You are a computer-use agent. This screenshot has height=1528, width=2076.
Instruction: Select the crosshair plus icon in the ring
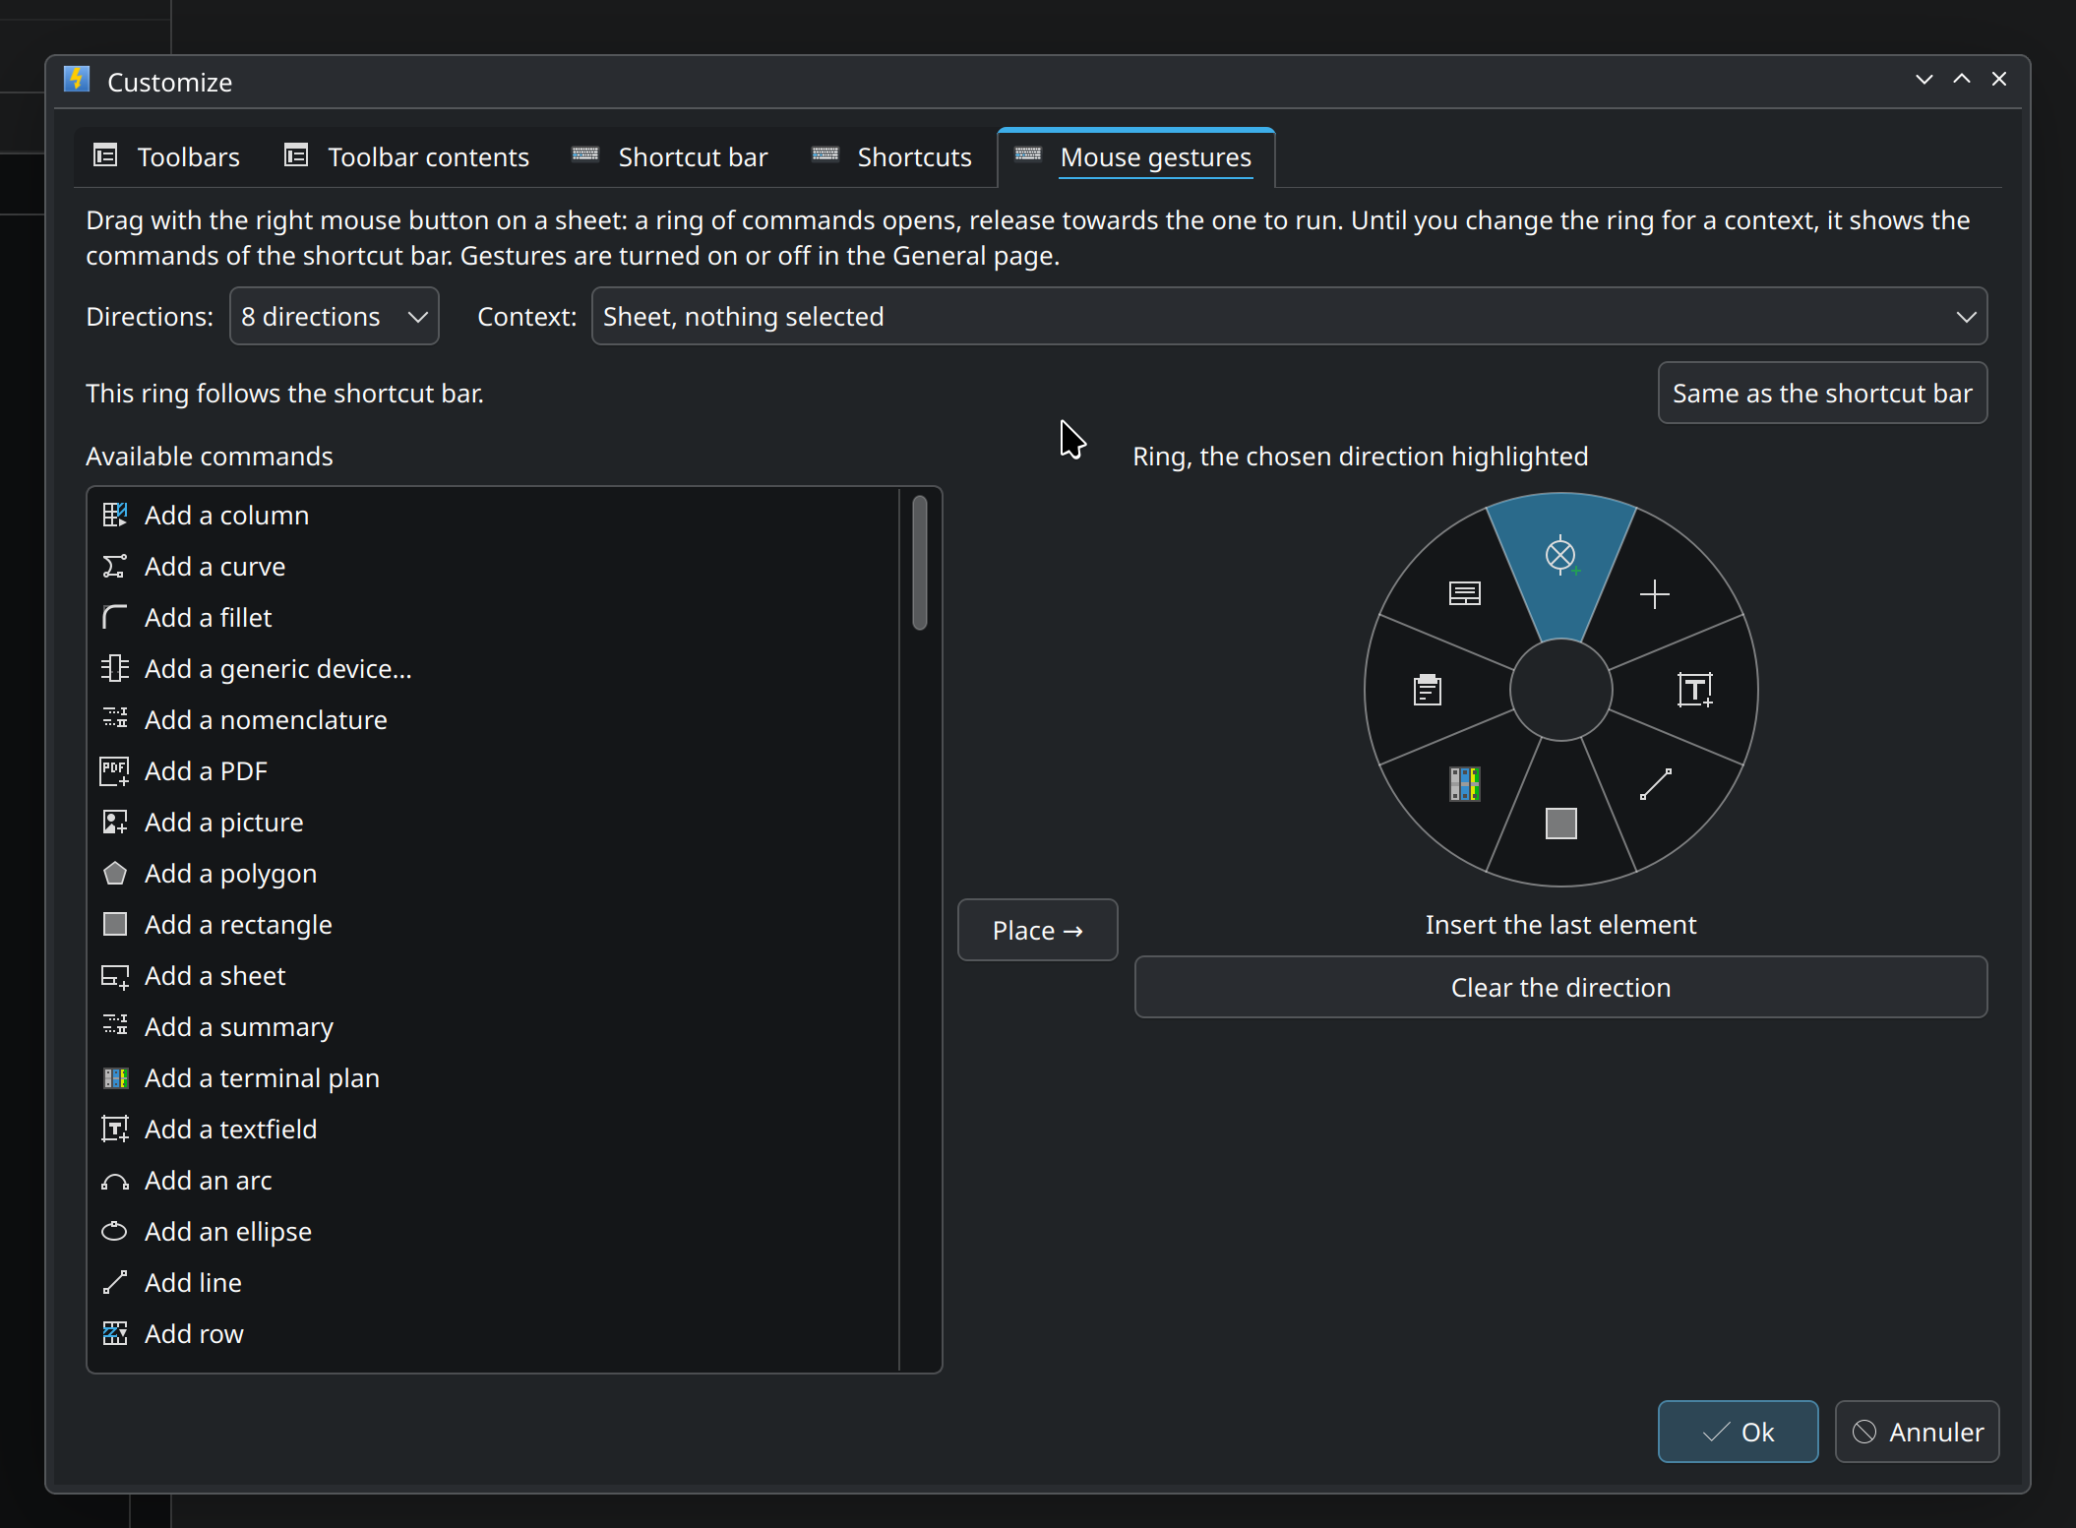[x=1655, y=594]
